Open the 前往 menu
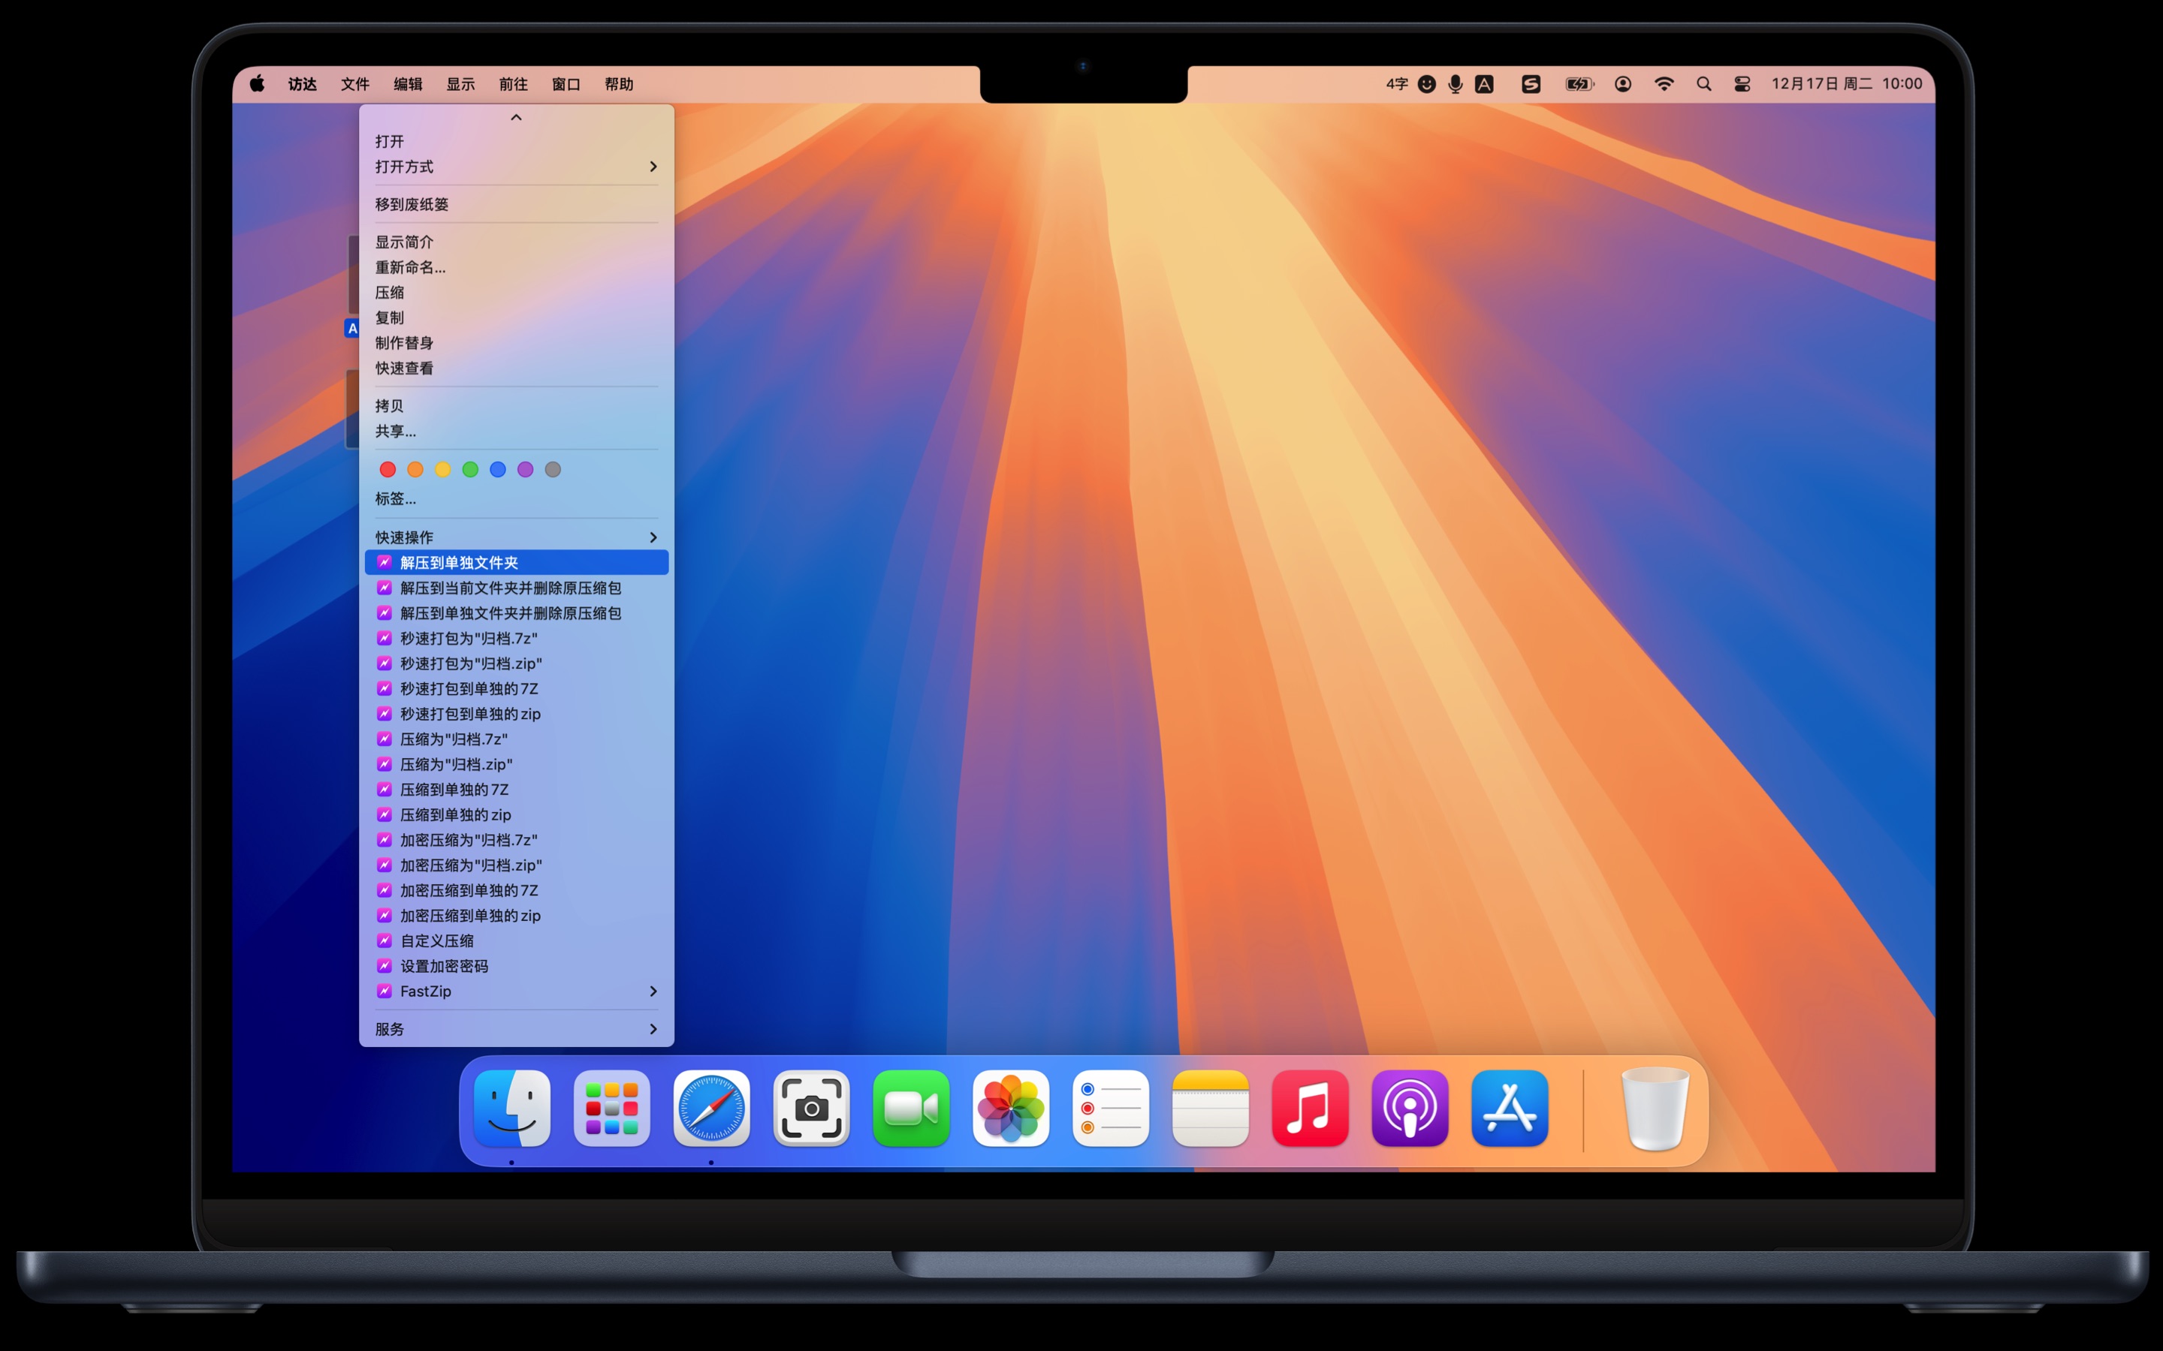 (x=513, y=84)
